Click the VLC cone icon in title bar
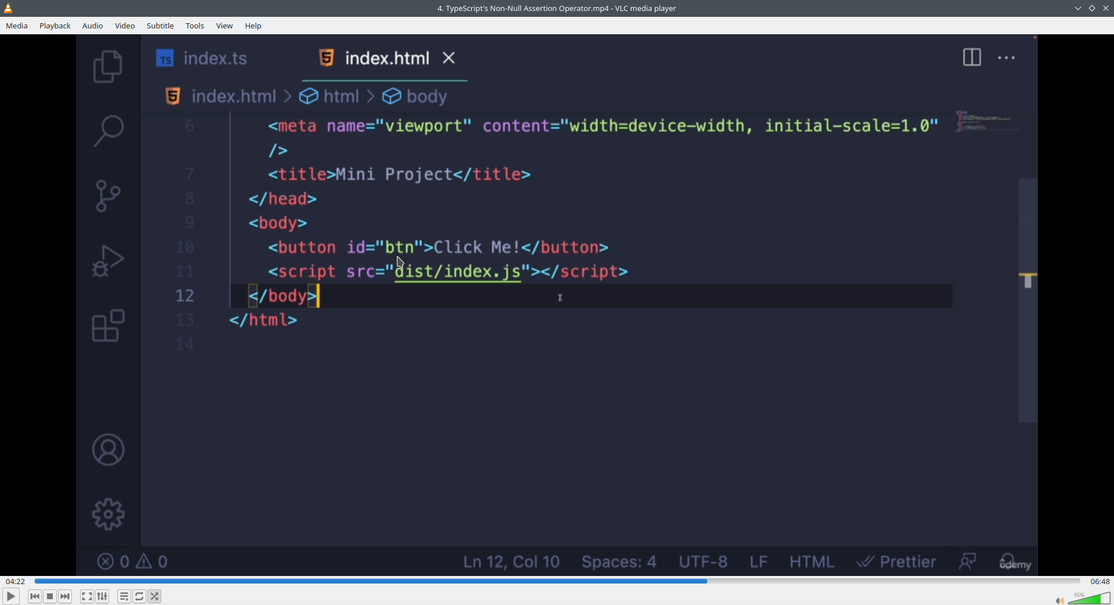The width and height of the screenshot is (1114, 605). pos(9,8)
